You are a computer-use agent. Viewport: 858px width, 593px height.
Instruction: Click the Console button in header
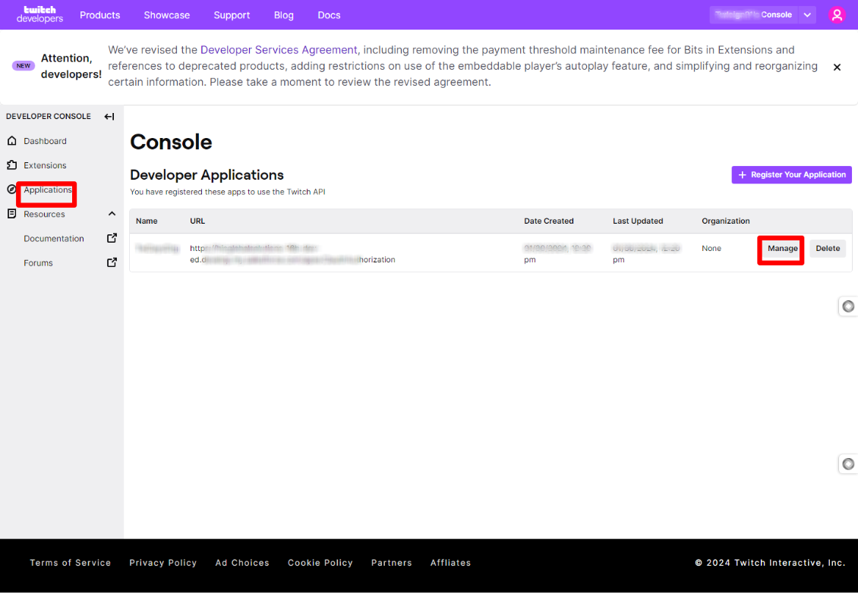pyautogui.click(x=754, y=14)
